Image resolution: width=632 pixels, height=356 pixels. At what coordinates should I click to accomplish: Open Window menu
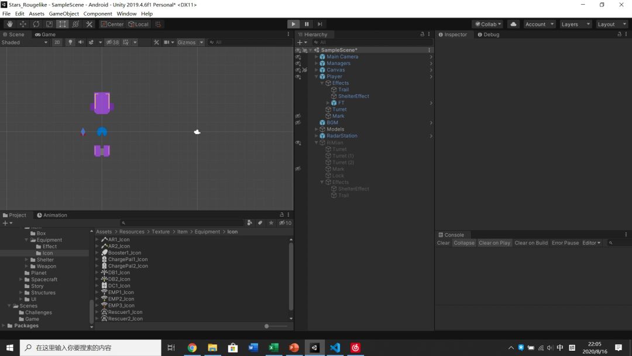pyautogui.click(x=126, y=13)
